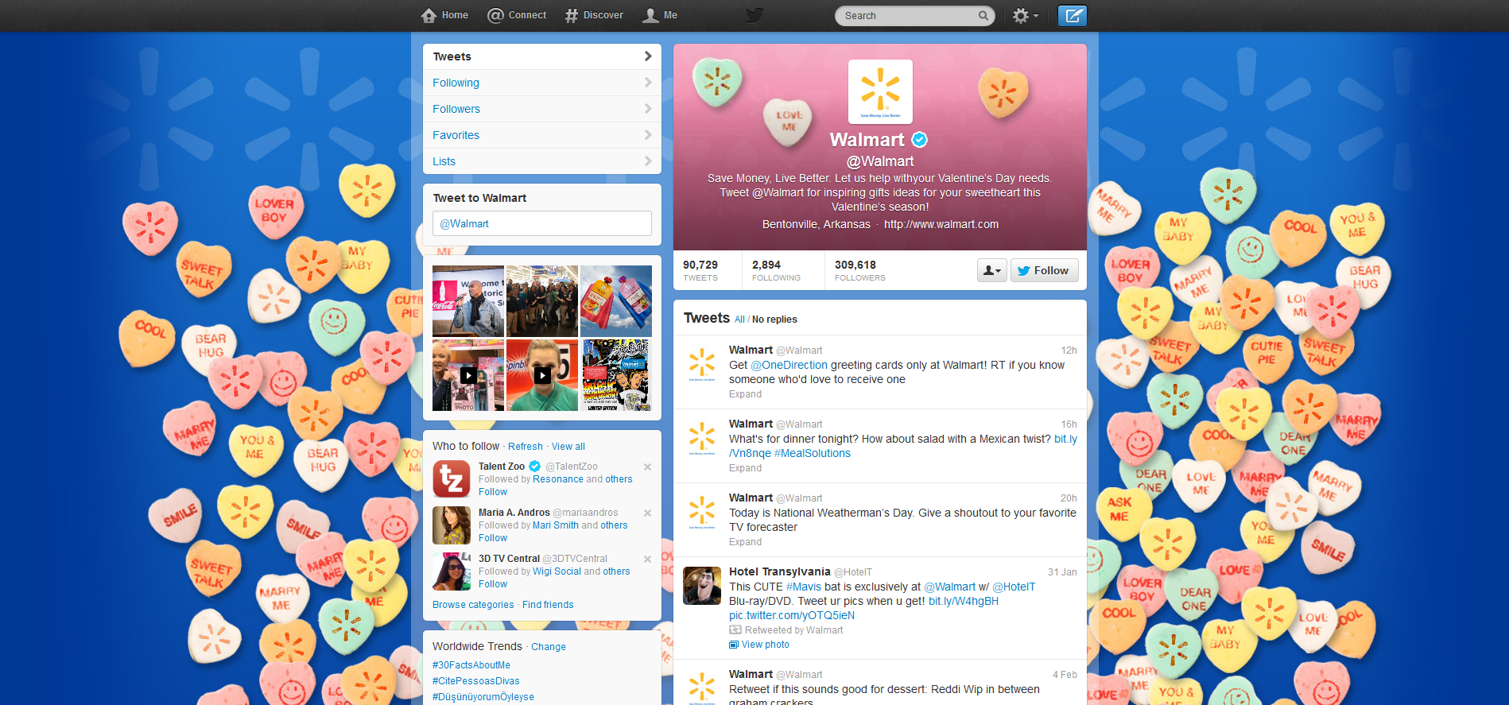Image resolution: width=1509 pixels, height=705 pixels.
Task: Select Following in the sidebar
Action: coord(542,83)
